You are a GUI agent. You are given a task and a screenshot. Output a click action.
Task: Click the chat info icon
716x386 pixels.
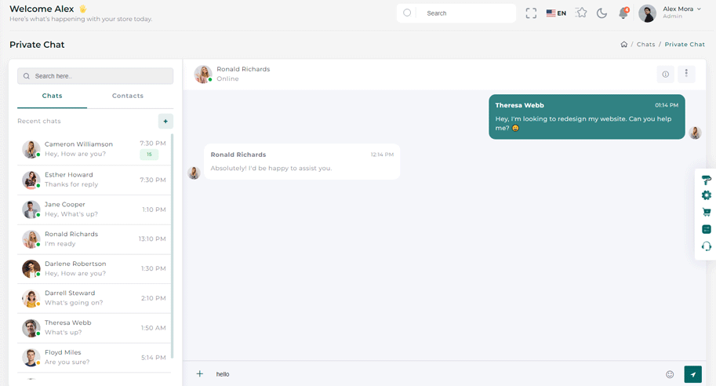click(665, 75)
